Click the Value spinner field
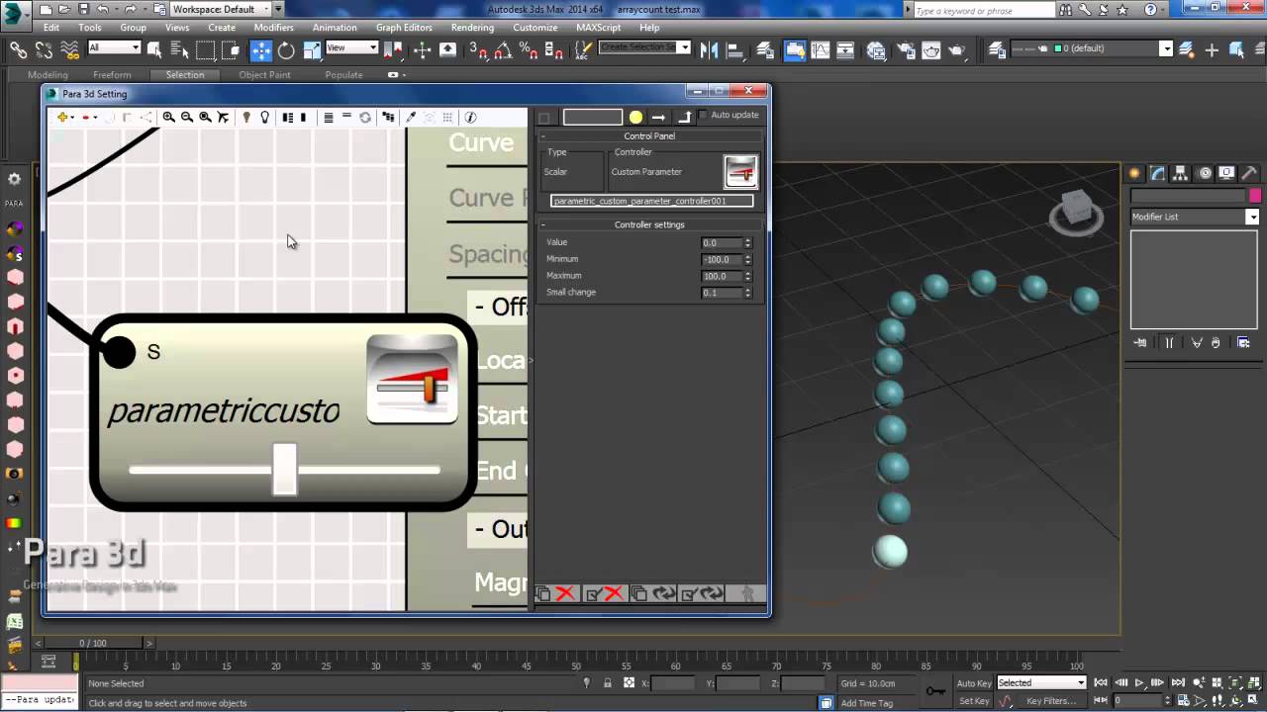Viewport: 1267px width, 712px height. click(722, 242)
